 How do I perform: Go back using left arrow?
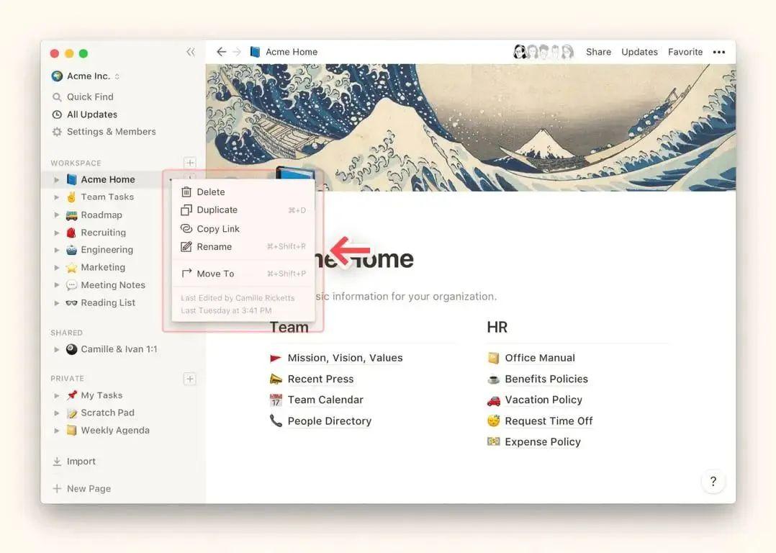(x=221, y=52)
